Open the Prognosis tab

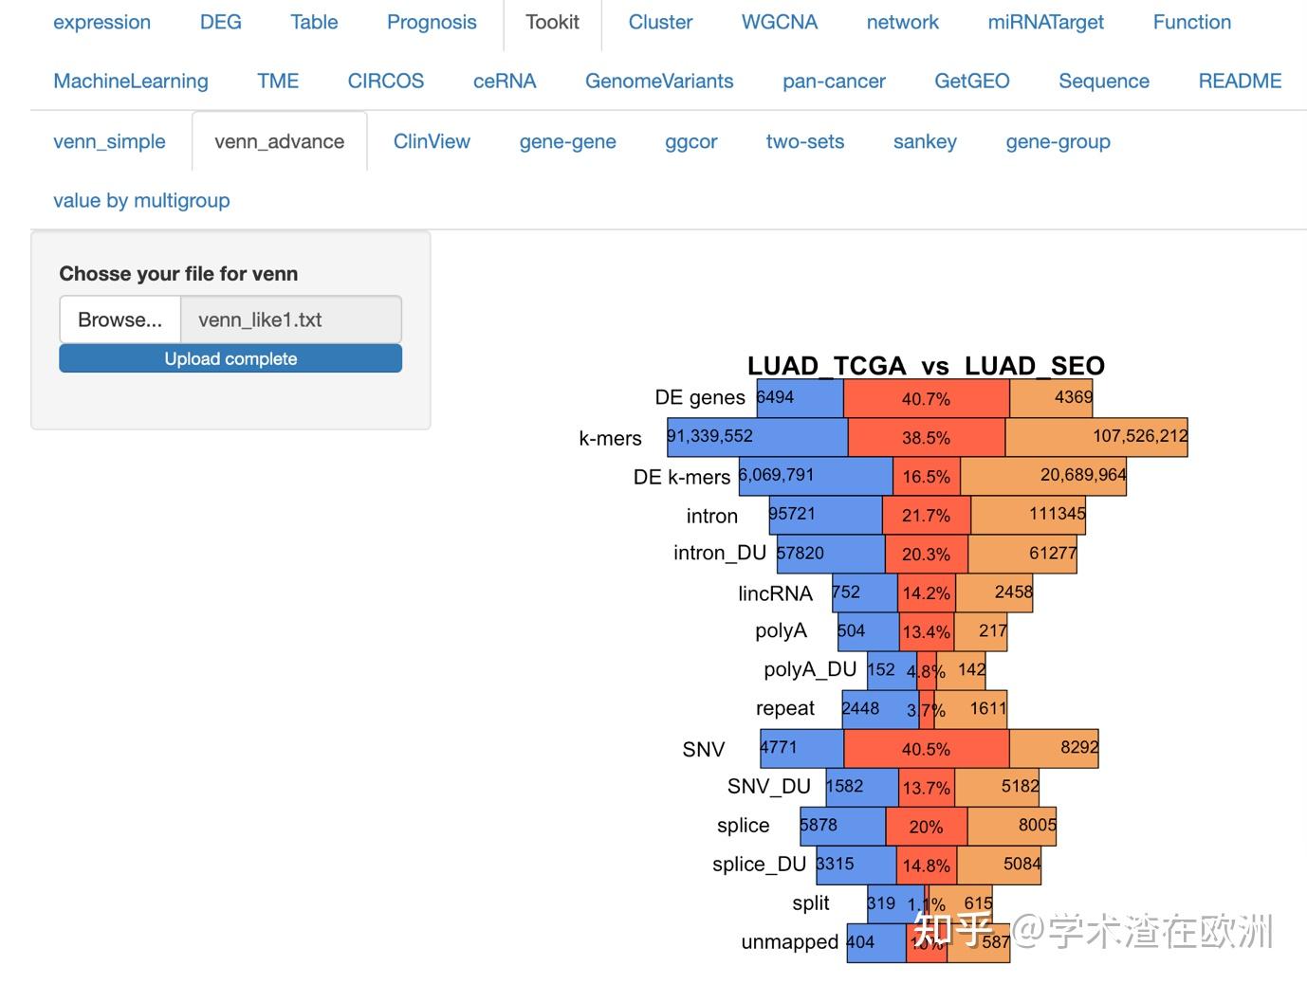pyautogui.click(x=432, y=23)
